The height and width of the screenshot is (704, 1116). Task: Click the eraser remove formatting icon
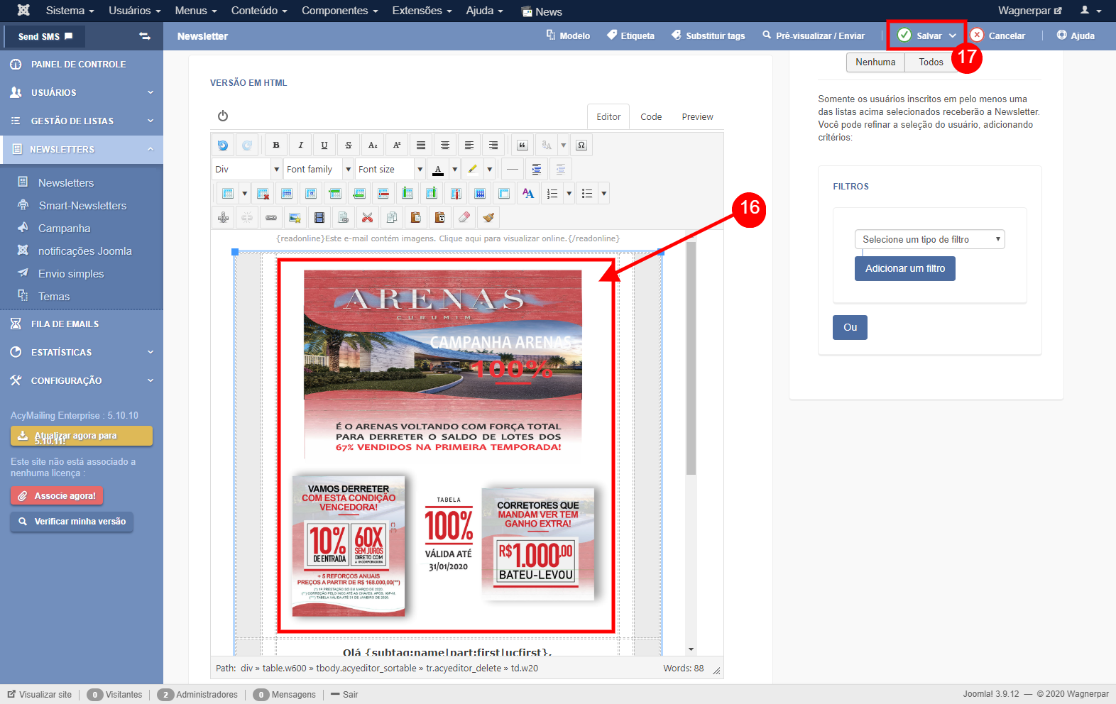click(464, 218)
